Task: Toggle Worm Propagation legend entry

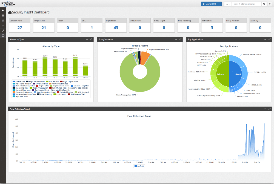Action: 39,88
